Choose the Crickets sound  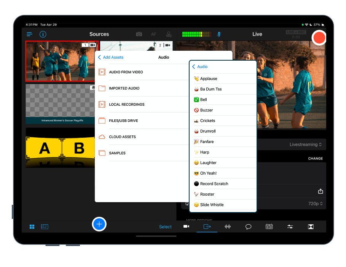[223, 121]
